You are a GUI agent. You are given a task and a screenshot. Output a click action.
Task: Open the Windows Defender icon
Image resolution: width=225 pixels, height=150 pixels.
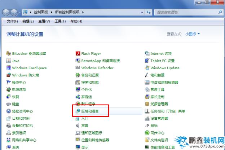pos(78,67)
